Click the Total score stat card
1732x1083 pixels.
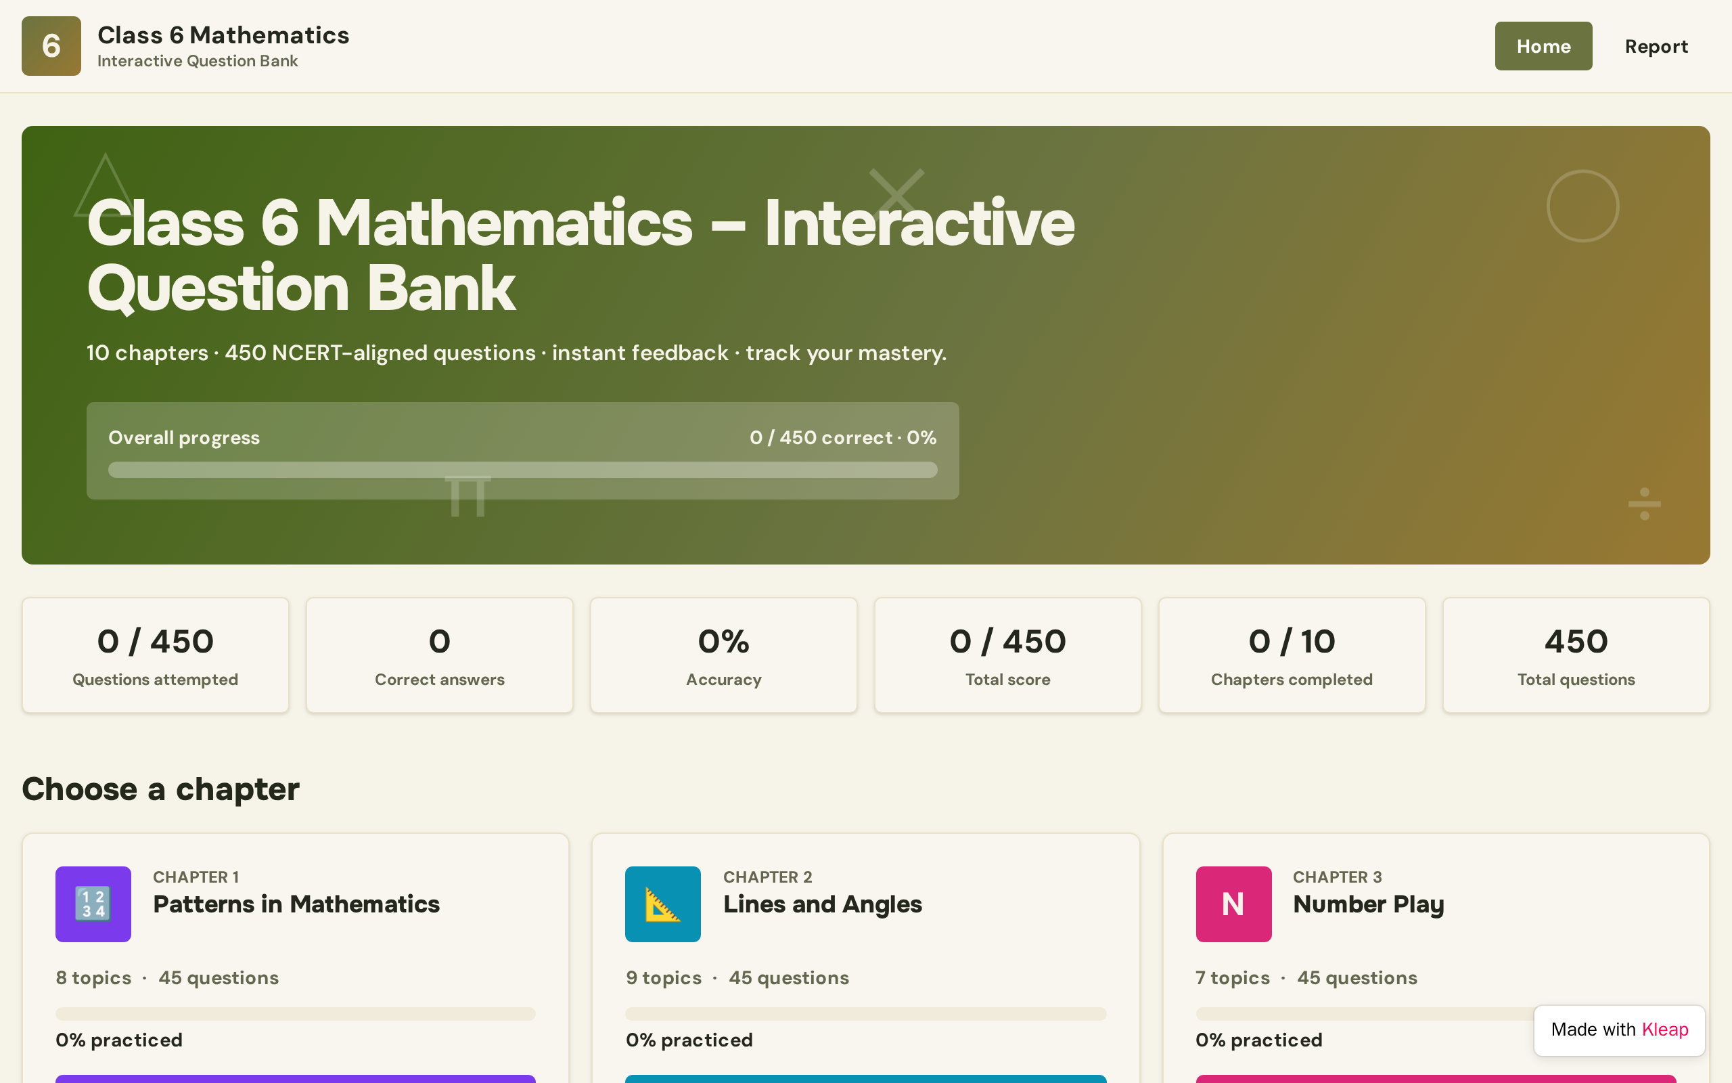(x=1007, y=655)
